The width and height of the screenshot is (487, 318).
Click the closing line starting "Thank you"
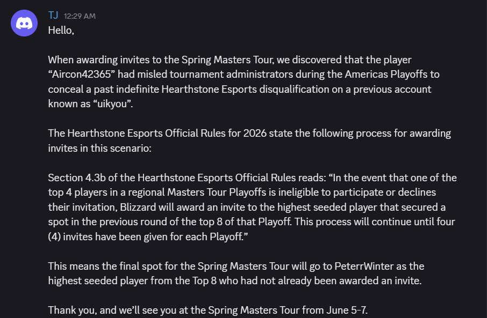click(x=208, y=310)
